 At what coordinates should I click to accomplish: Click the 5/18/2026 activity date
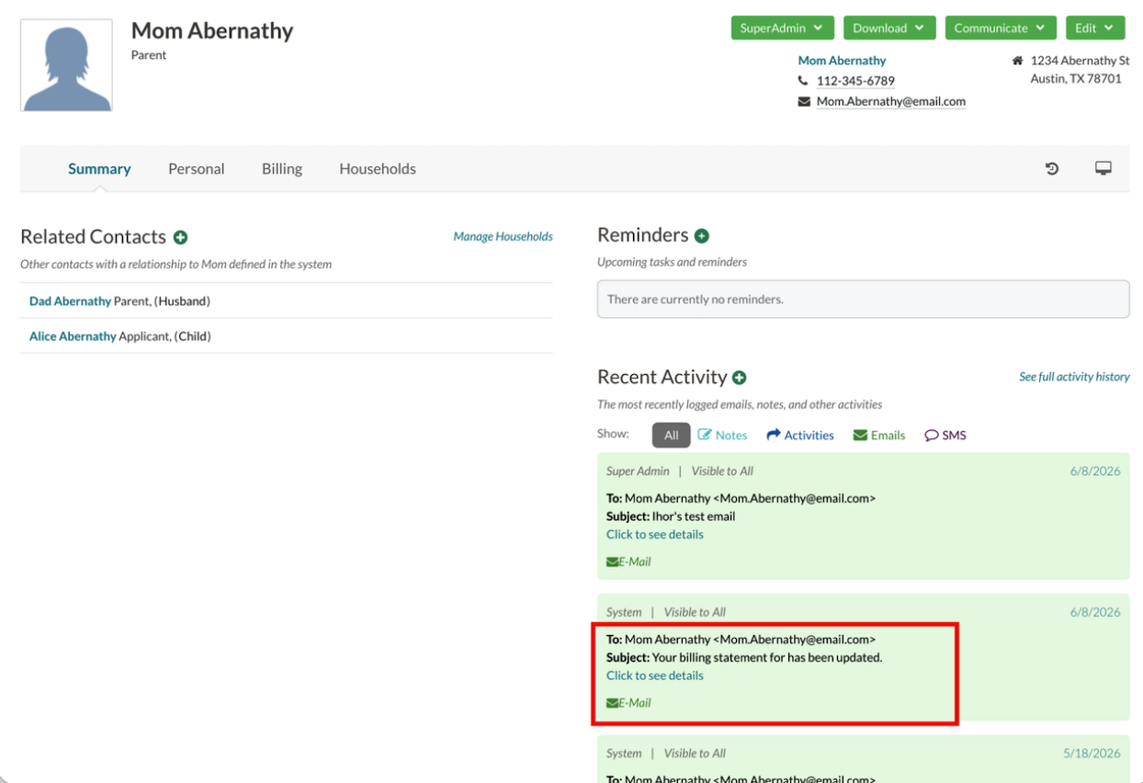1092,754
